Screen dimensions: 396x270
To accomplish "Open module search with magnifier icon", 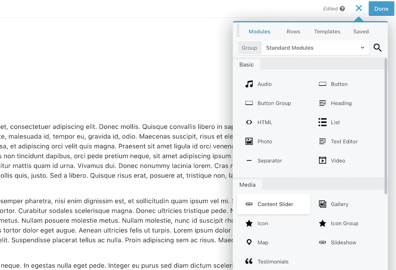I will (x=377, y=48).
